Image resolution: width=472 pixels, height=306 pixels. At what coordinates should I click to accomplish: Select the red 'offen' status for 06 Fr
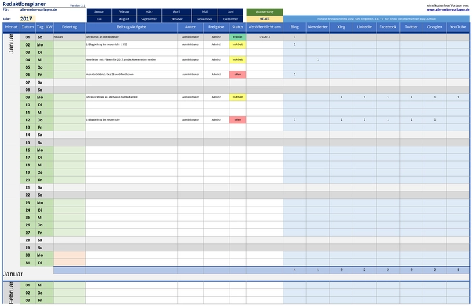pyautogui.click(x=237, y=75)
